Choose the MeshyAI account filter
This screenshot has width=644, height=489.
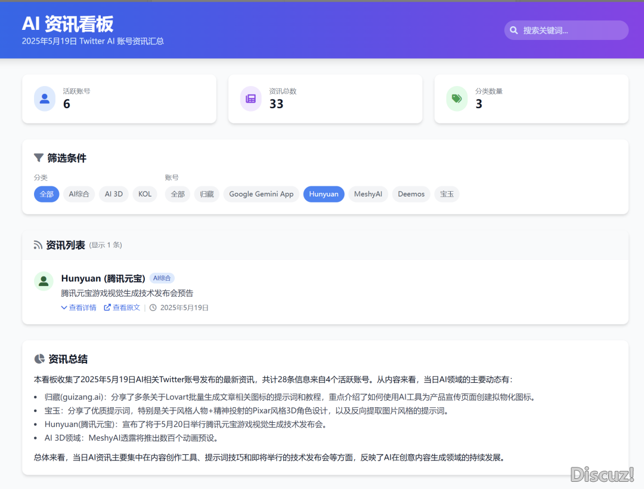click(368, 194)
